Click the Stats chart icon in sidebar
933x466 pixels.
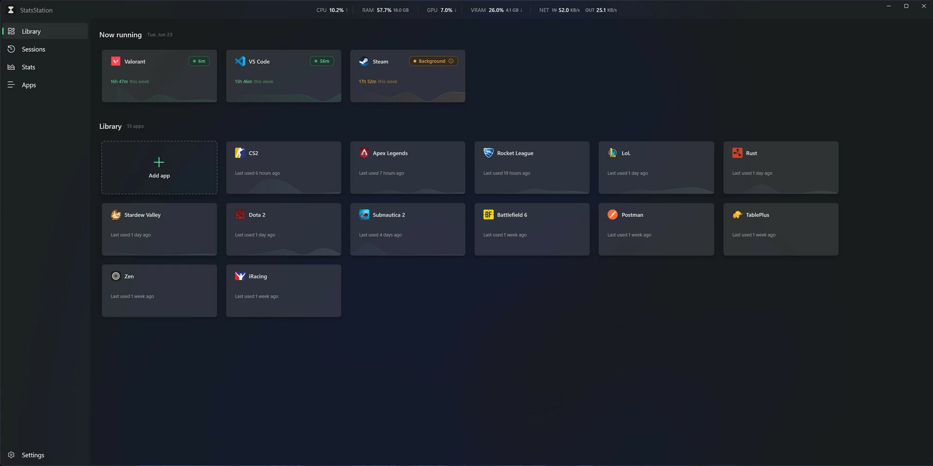coord(11,67)
